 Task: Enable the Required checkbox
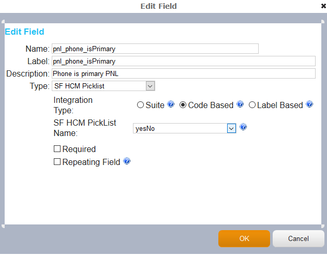[x=57, y=149]
